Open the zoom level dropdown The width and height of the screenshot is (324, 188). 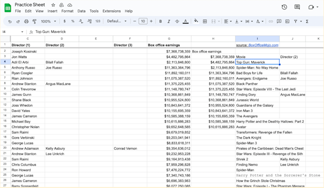(x=49, y=21)
